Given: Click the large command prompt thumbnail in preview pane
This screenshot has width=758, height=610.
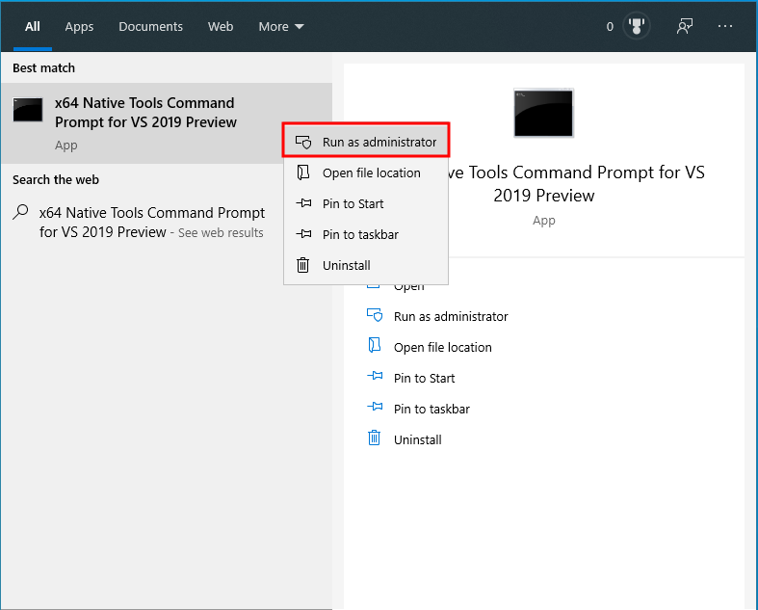Looking at the screenshot, I should coord(544,113).
